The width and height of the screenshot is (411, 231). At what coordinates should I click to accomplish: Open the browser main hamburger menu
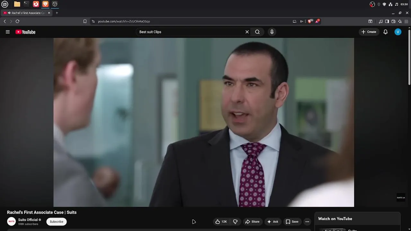pos(406,21)
